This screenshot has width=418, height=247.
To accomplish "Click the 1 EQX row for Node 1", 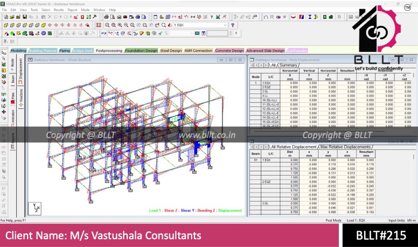I will (270, 83).
